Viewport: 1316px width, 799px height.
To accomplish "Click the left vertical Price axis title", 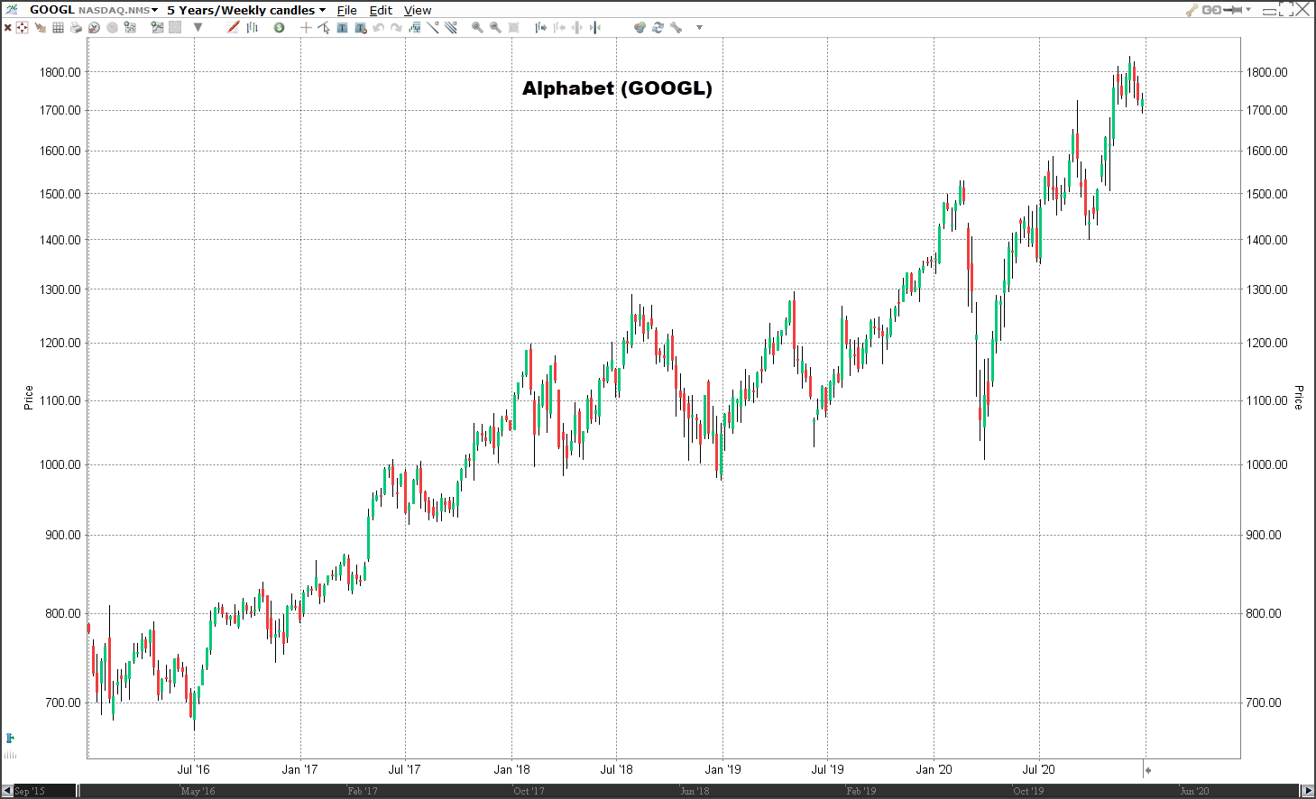I will [x=28, y=398].
